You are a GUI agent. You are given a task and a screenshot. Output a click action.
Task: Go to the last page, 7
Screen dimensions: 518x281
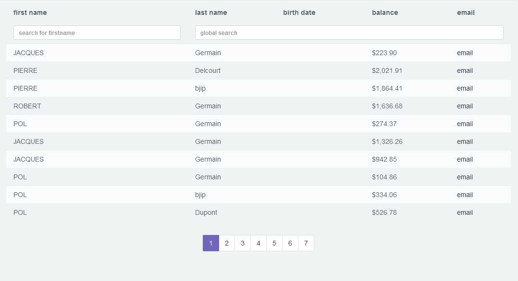306,243
